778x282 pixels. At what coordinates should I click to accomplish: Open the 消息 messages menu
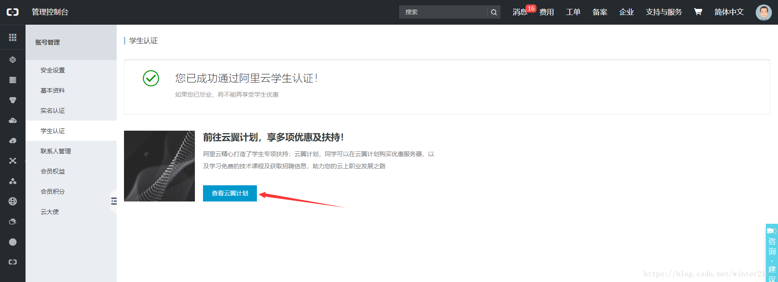pyautogui.click(x=519, y=12)
